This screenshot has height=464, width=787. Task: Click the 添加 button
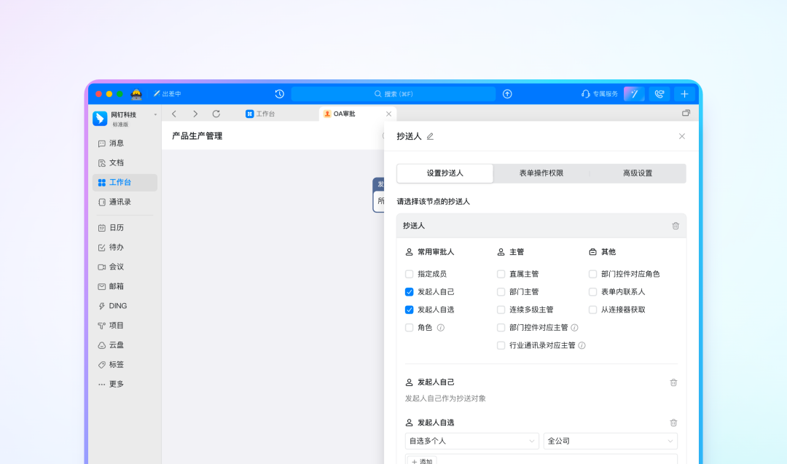[421, 461]
